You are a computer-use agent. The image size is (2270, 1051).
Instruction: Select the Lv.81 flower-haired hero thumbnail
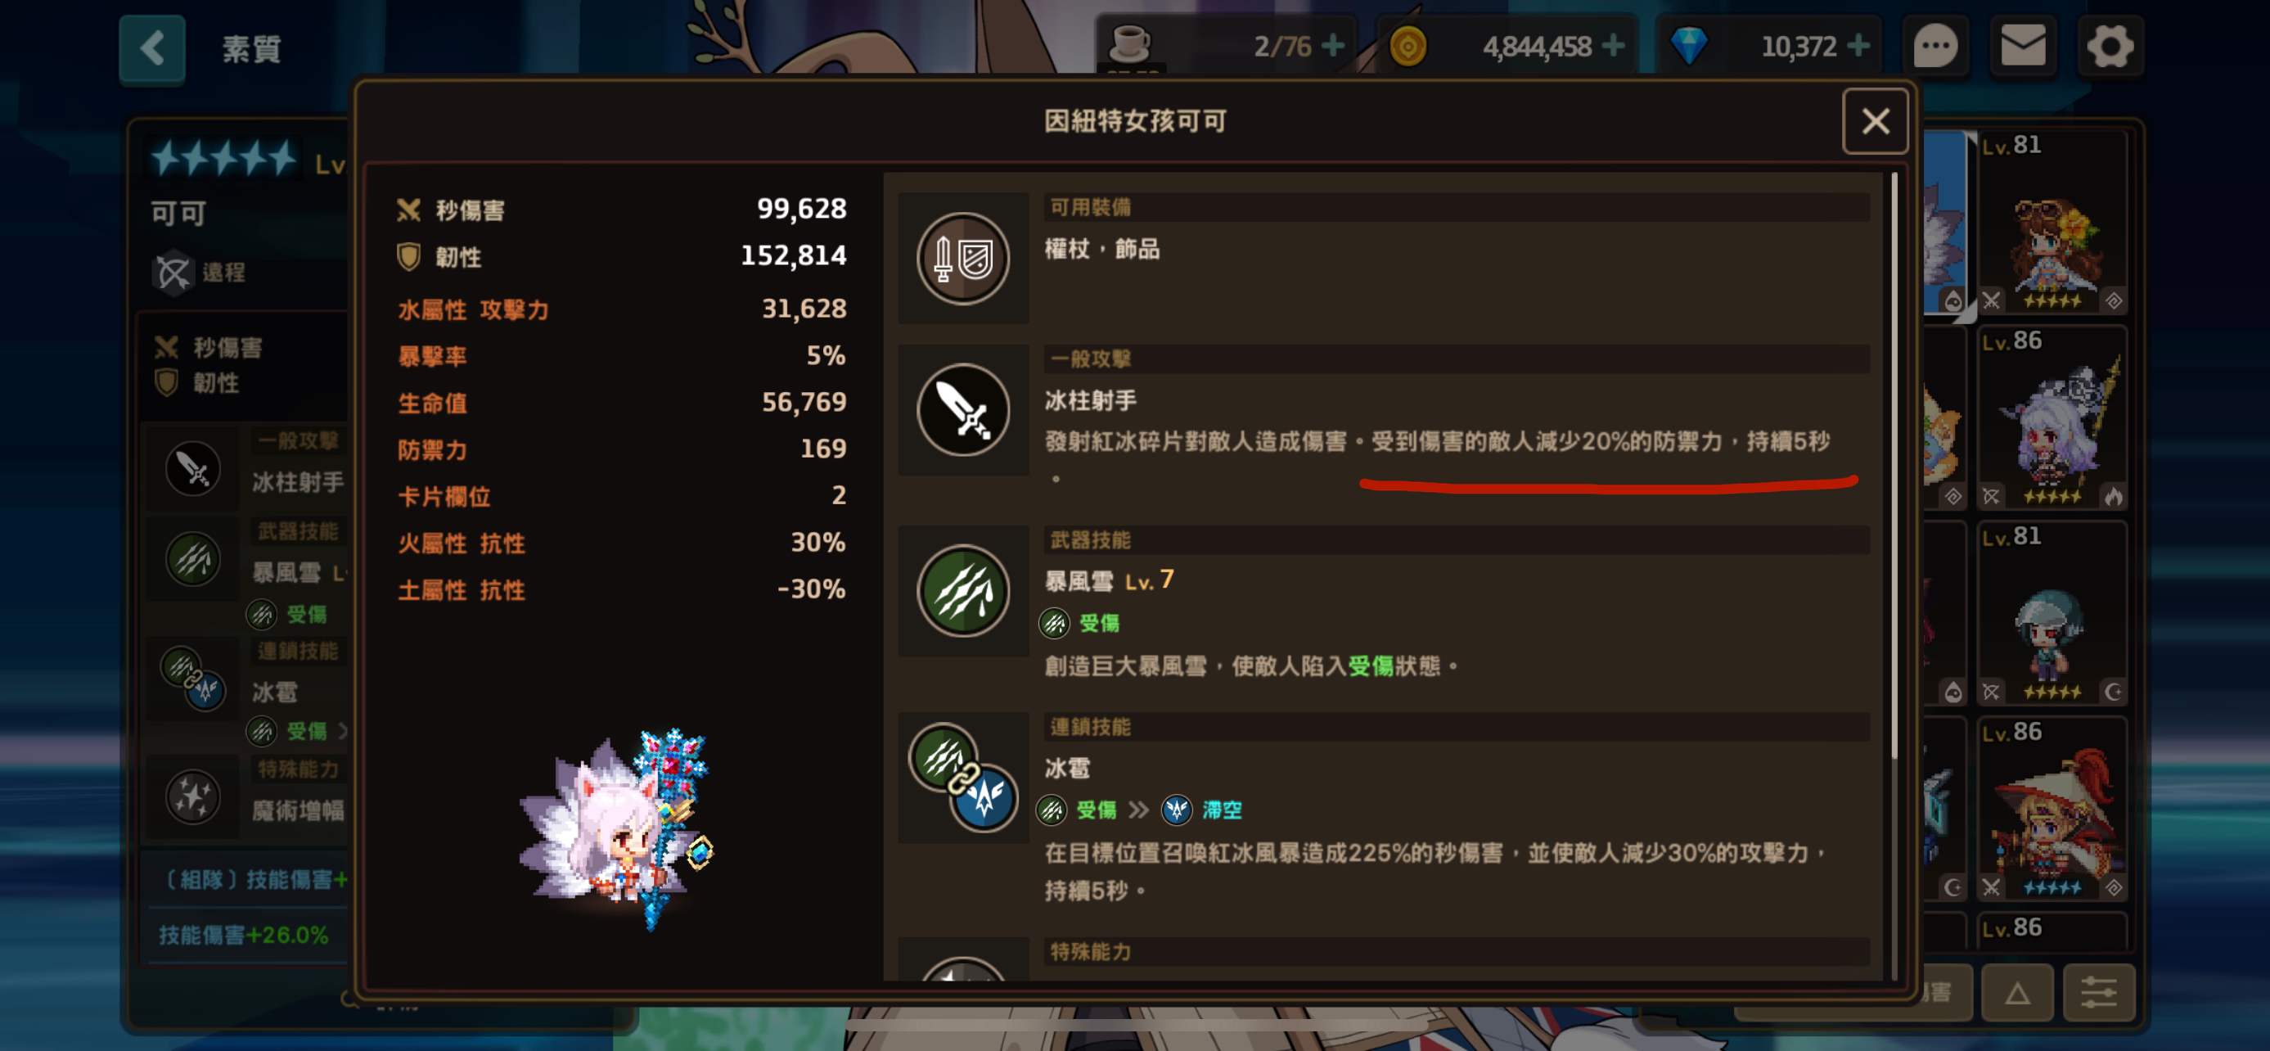[2052, 222]
